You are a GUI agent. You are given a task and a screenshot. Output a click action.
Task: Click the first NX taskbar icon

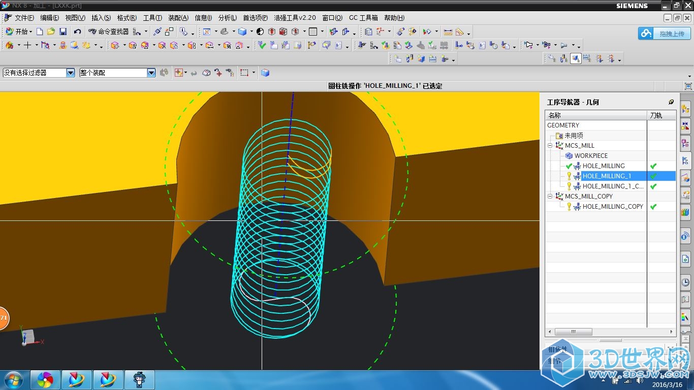coord(77,380)
